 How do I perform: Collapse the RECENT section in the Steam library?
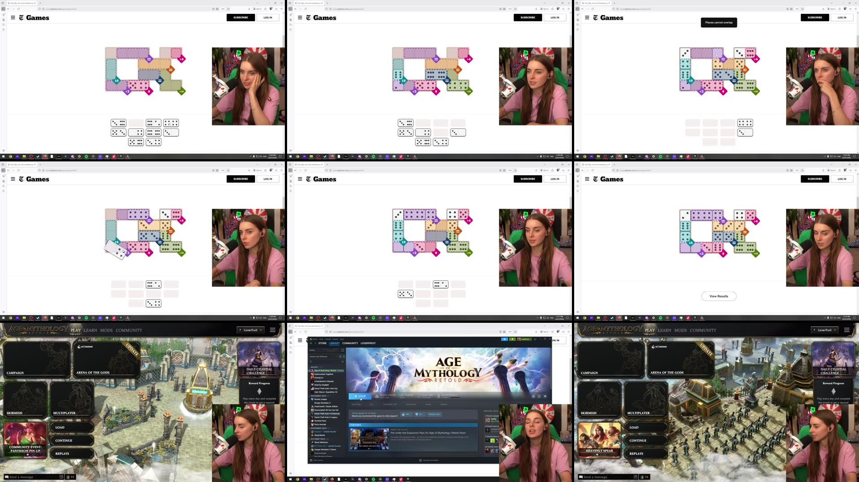click(x=310, y=367)
